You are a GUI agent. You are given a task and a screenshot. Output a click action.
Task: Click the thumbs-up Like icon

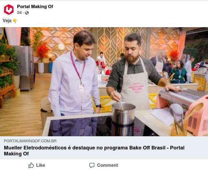(x=31, y=165)
